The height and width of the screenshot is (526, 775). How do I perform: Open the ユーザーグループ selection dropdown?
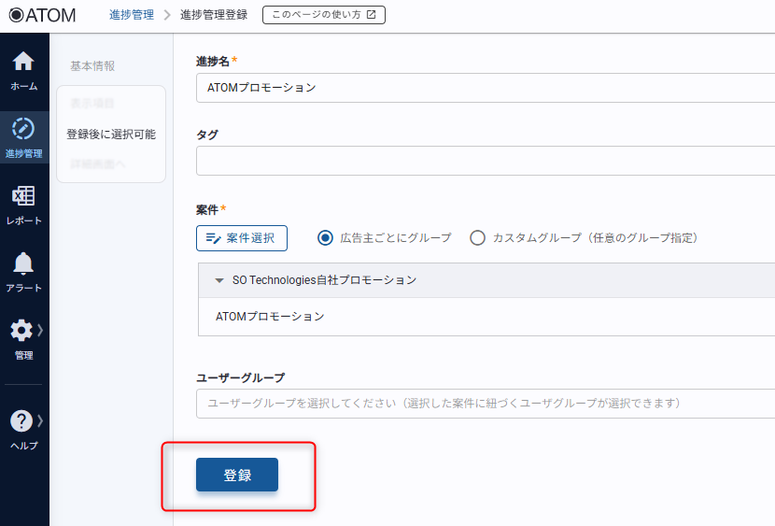486,404
